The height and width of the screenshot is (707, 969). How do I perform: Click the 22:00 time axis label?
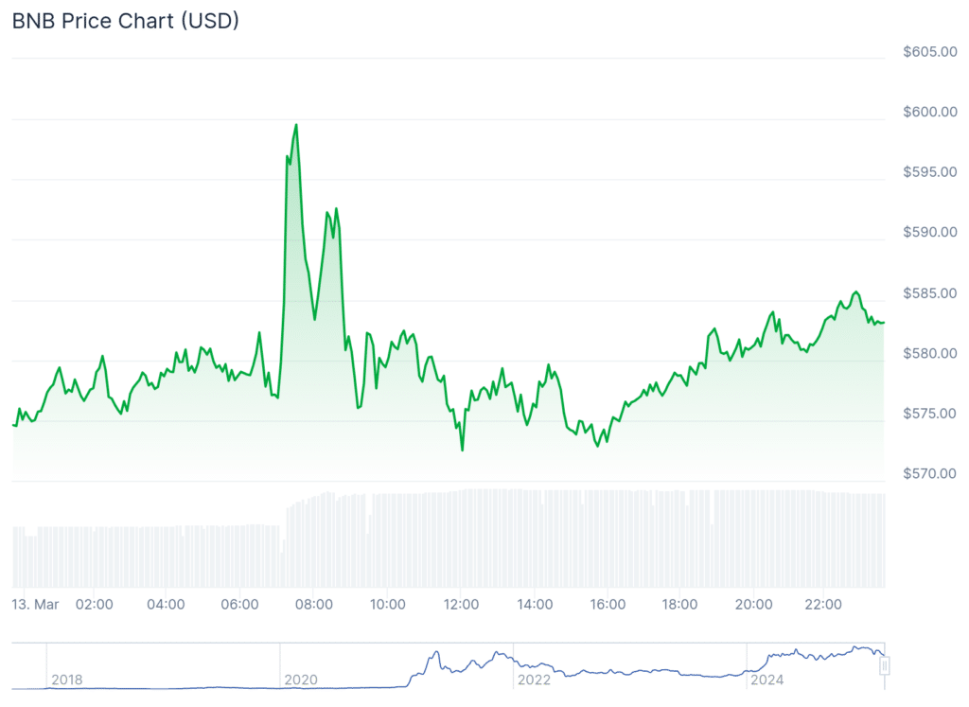[823, 604]
